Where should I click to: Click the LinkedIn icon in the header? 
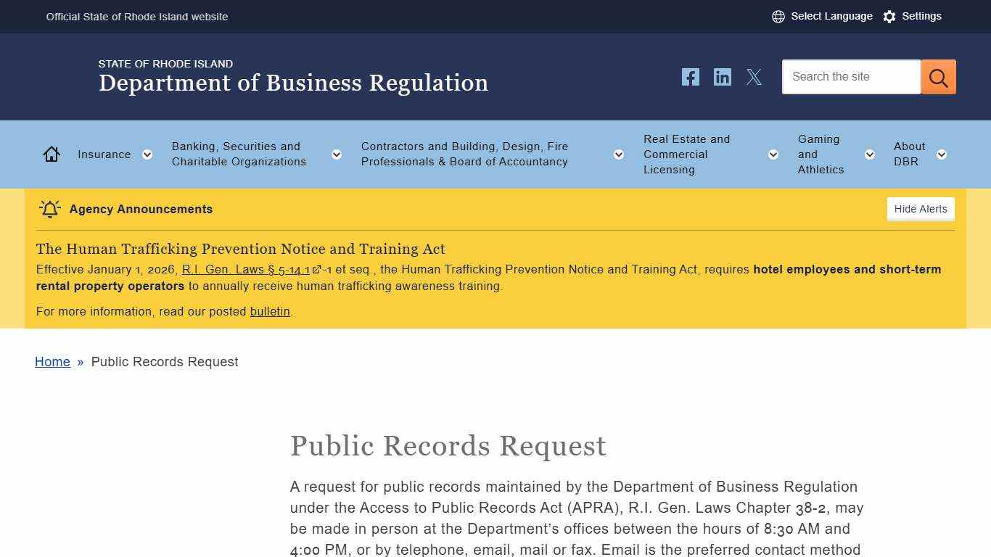pos(723,76)
